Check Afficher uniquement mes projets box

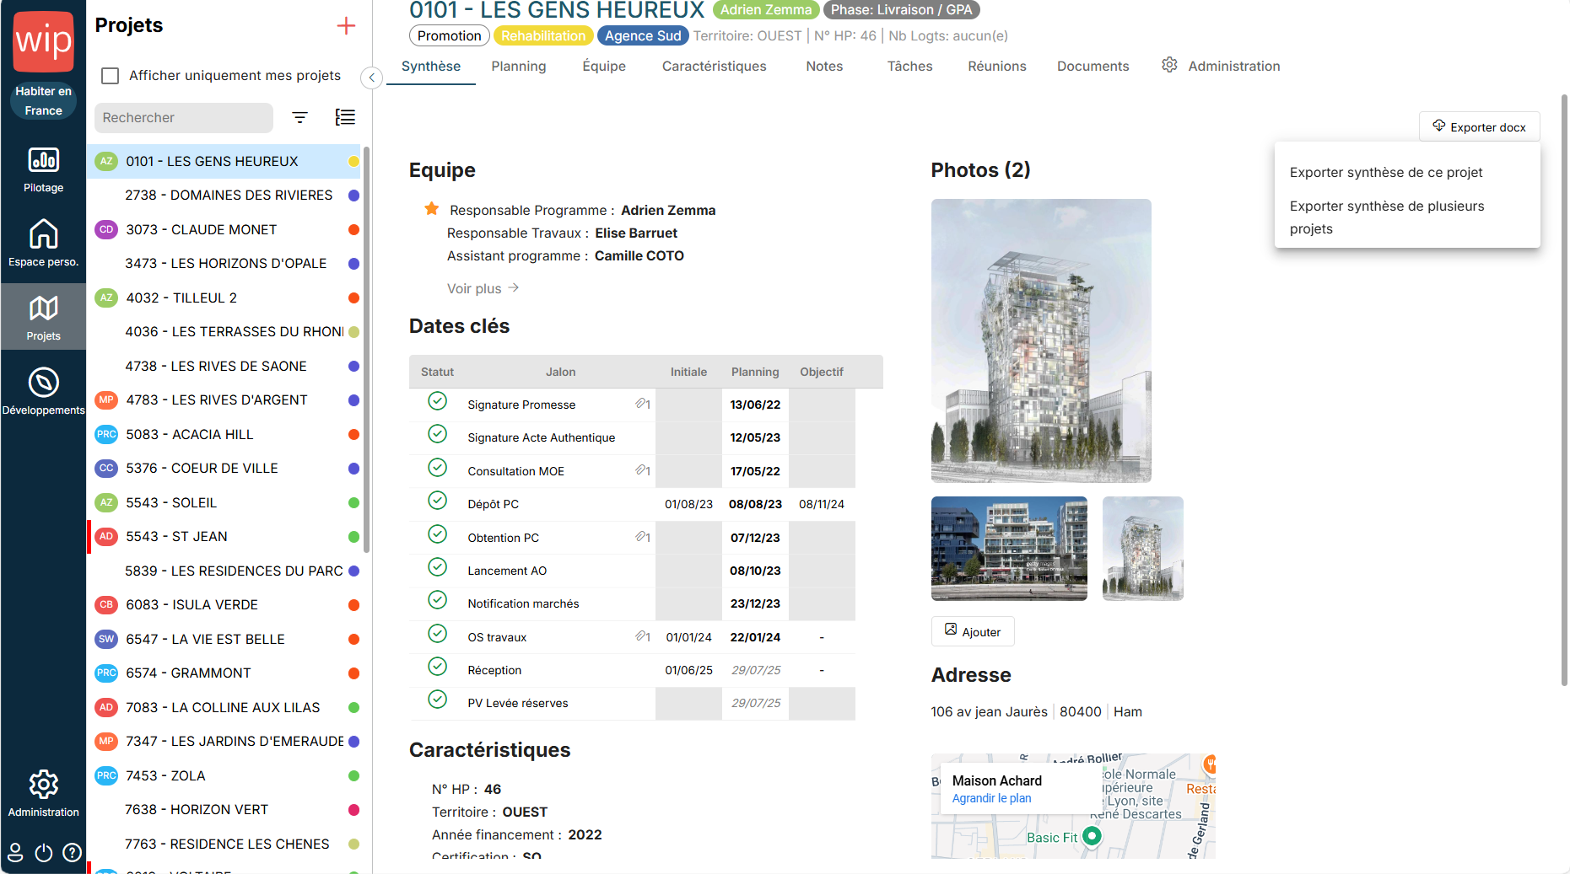point(110,76)
